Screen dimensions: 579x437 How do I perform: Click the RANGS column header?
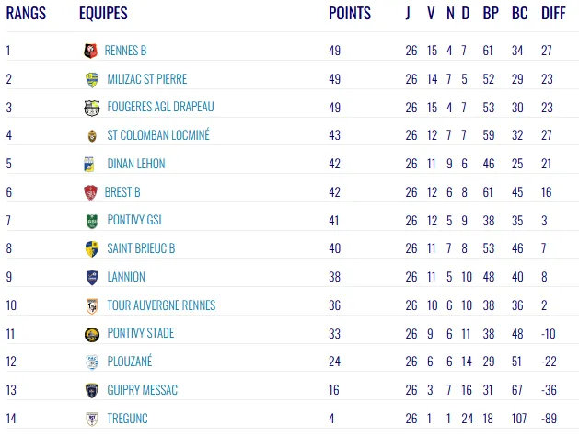[26, 14]
